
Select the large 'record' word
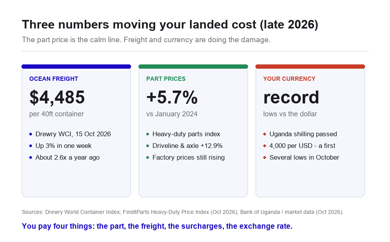click(x=291, y=97)
